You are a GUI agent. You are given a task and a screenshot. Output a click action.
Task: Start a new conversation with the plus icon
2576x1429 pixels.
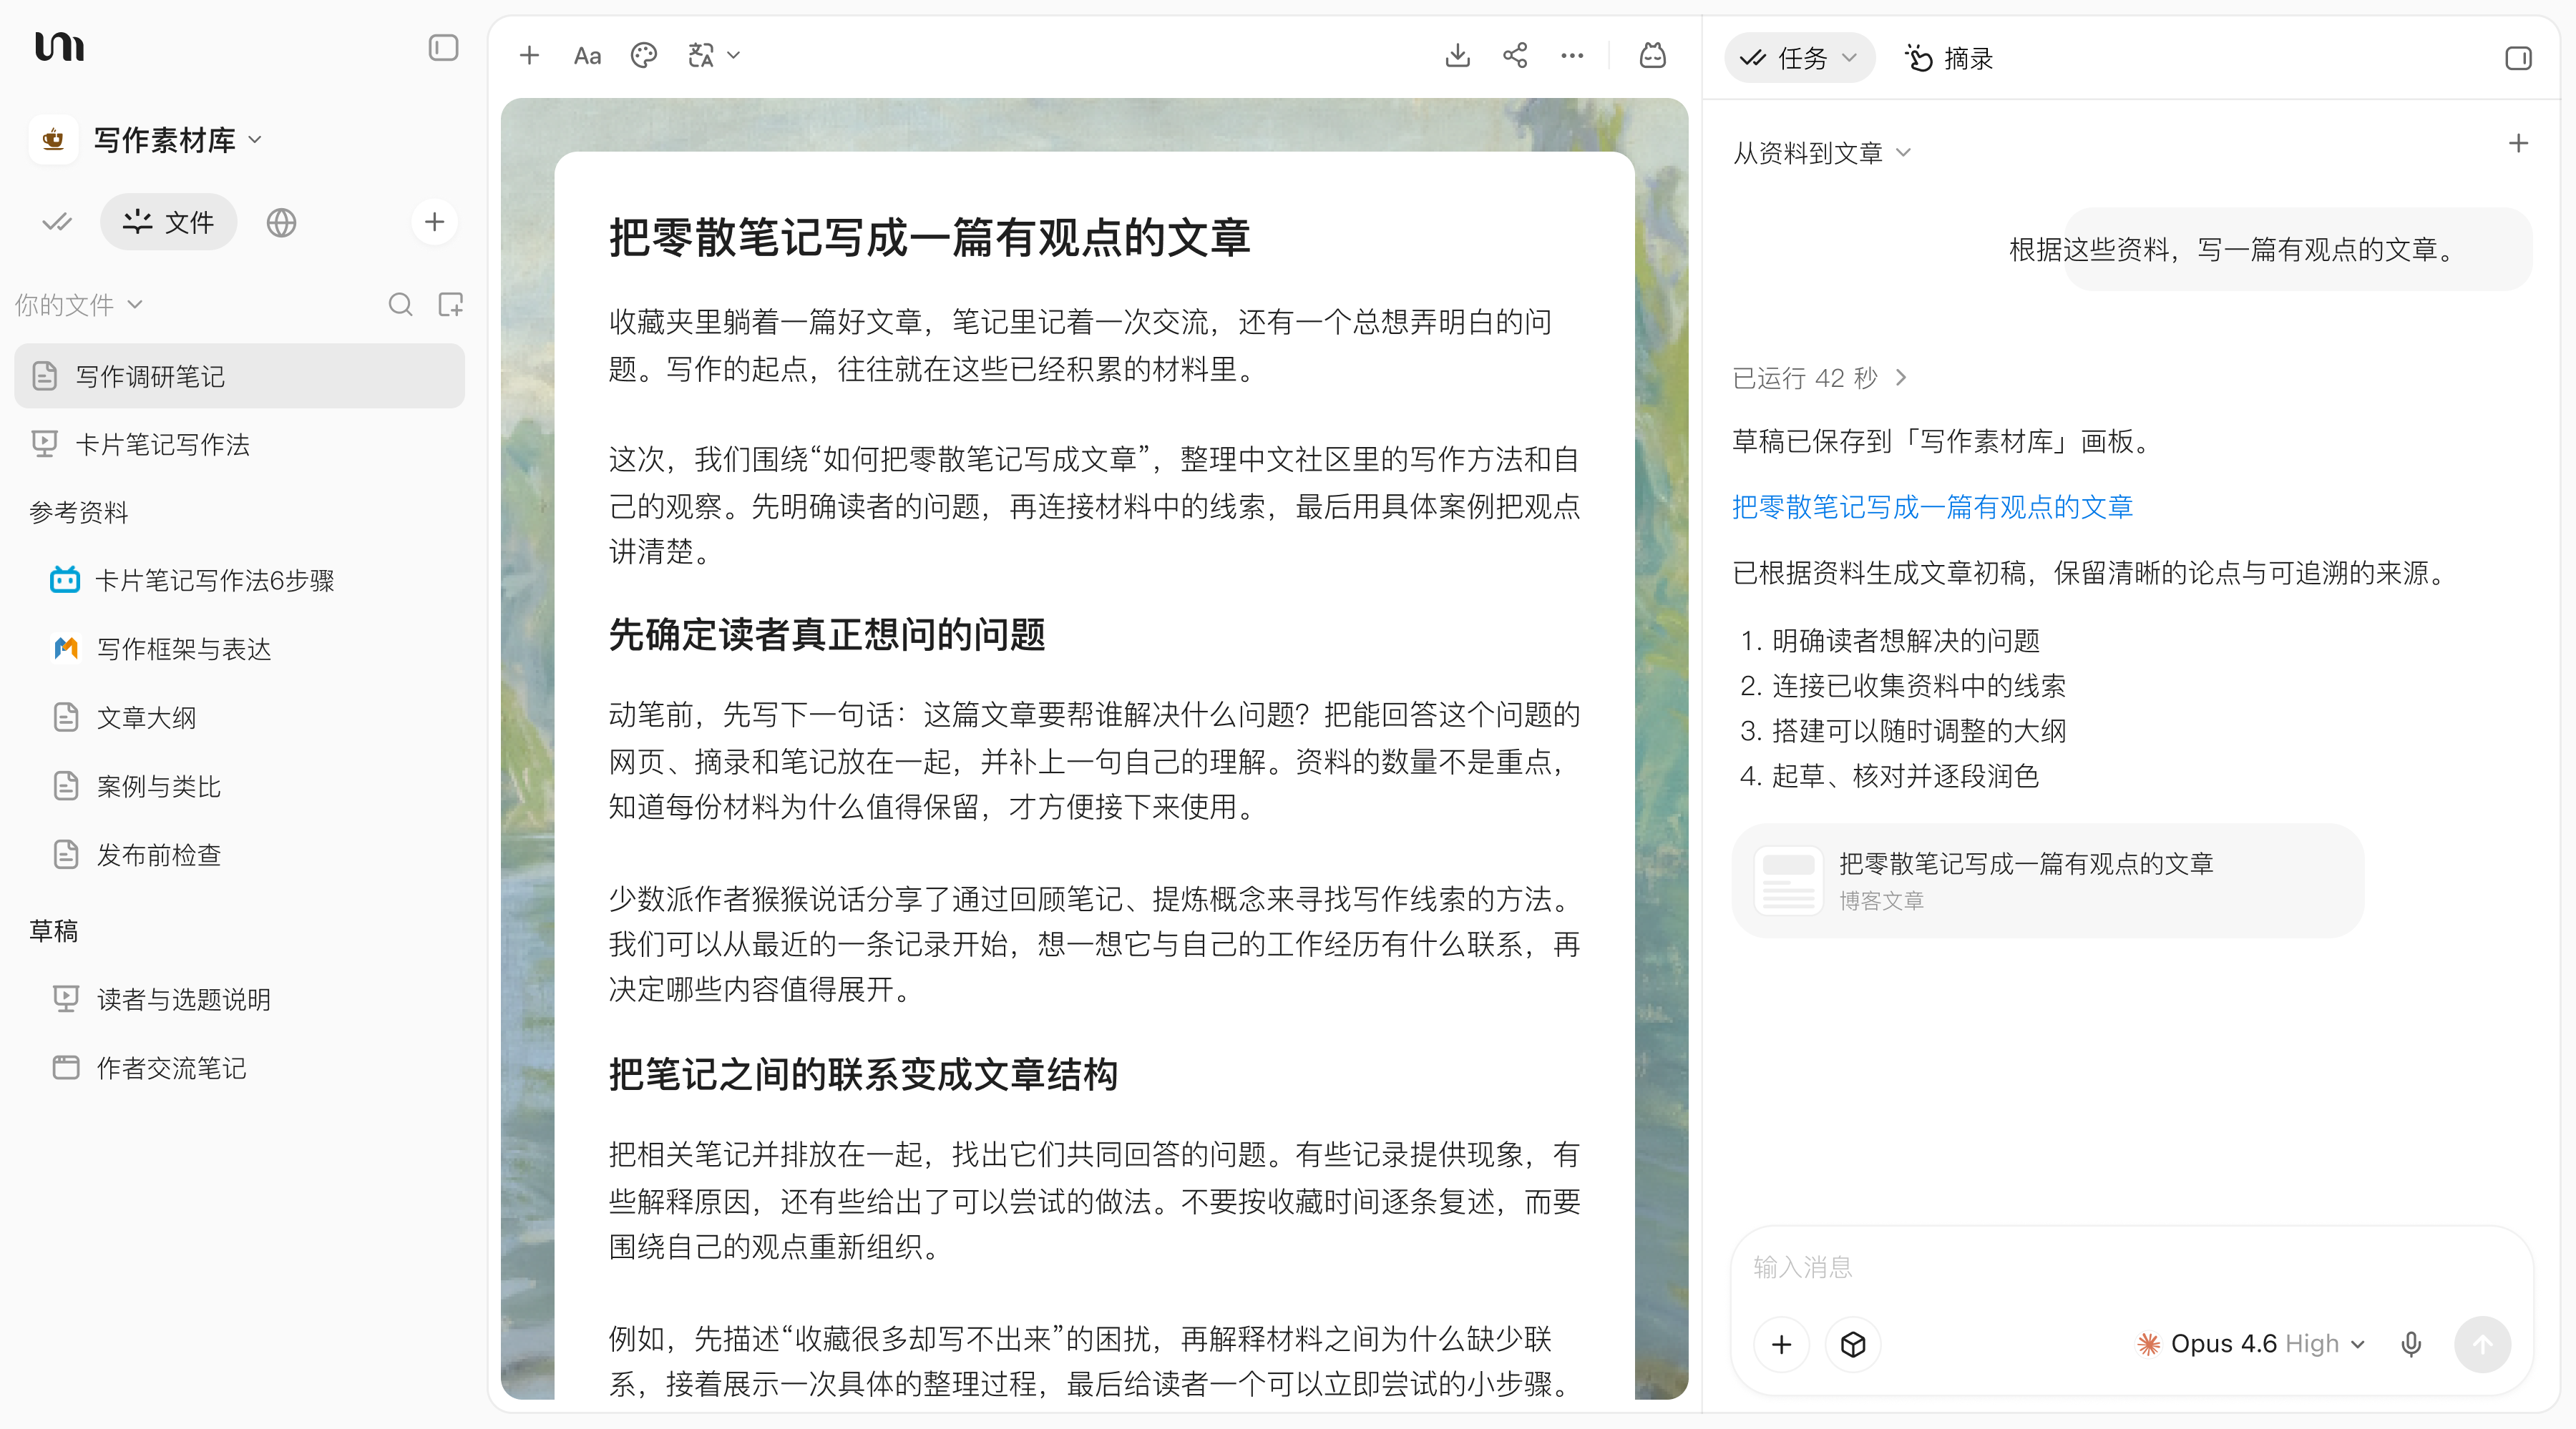pyautogui.click(x=2518, y=144)
